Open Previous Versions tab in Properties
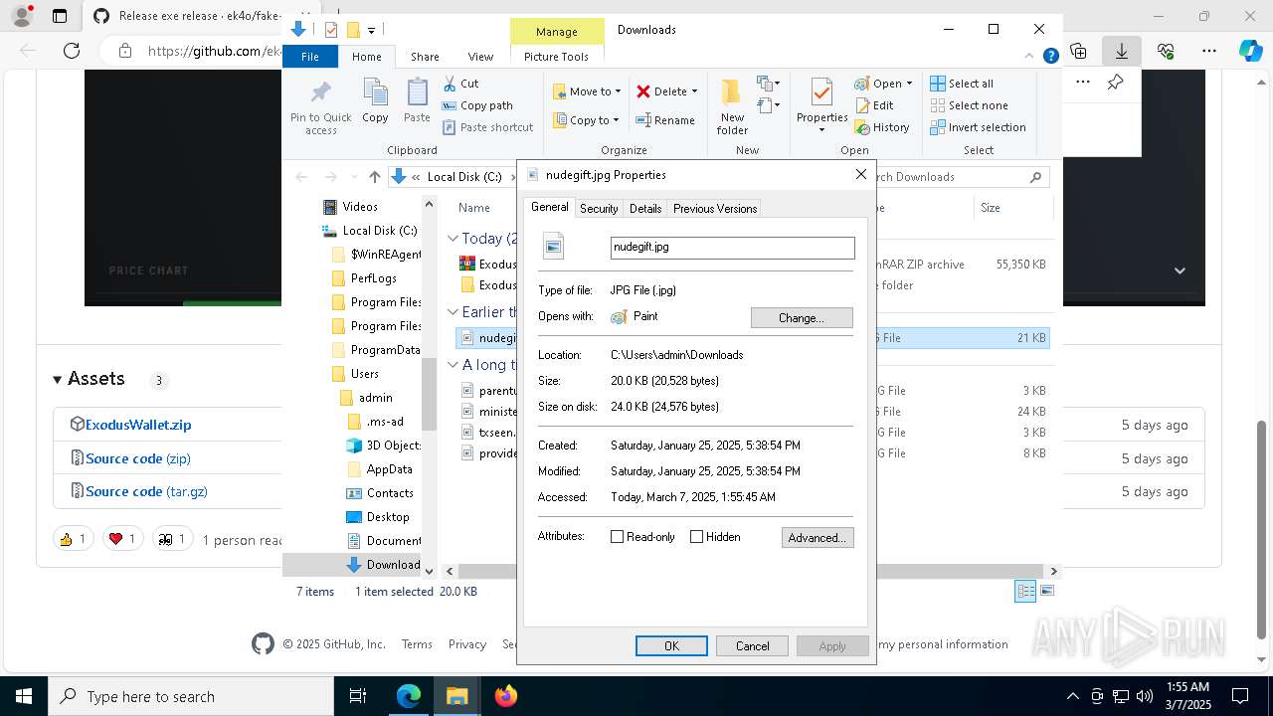 (715, 209)
